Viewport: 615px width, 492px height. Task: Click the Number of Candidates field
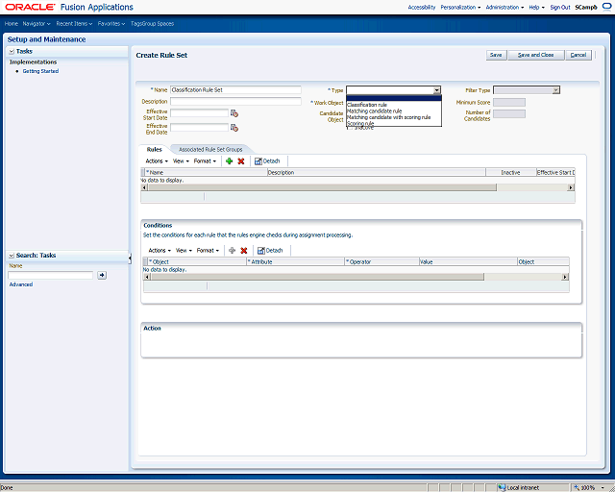pyautogui.click(x=509, y=113)
